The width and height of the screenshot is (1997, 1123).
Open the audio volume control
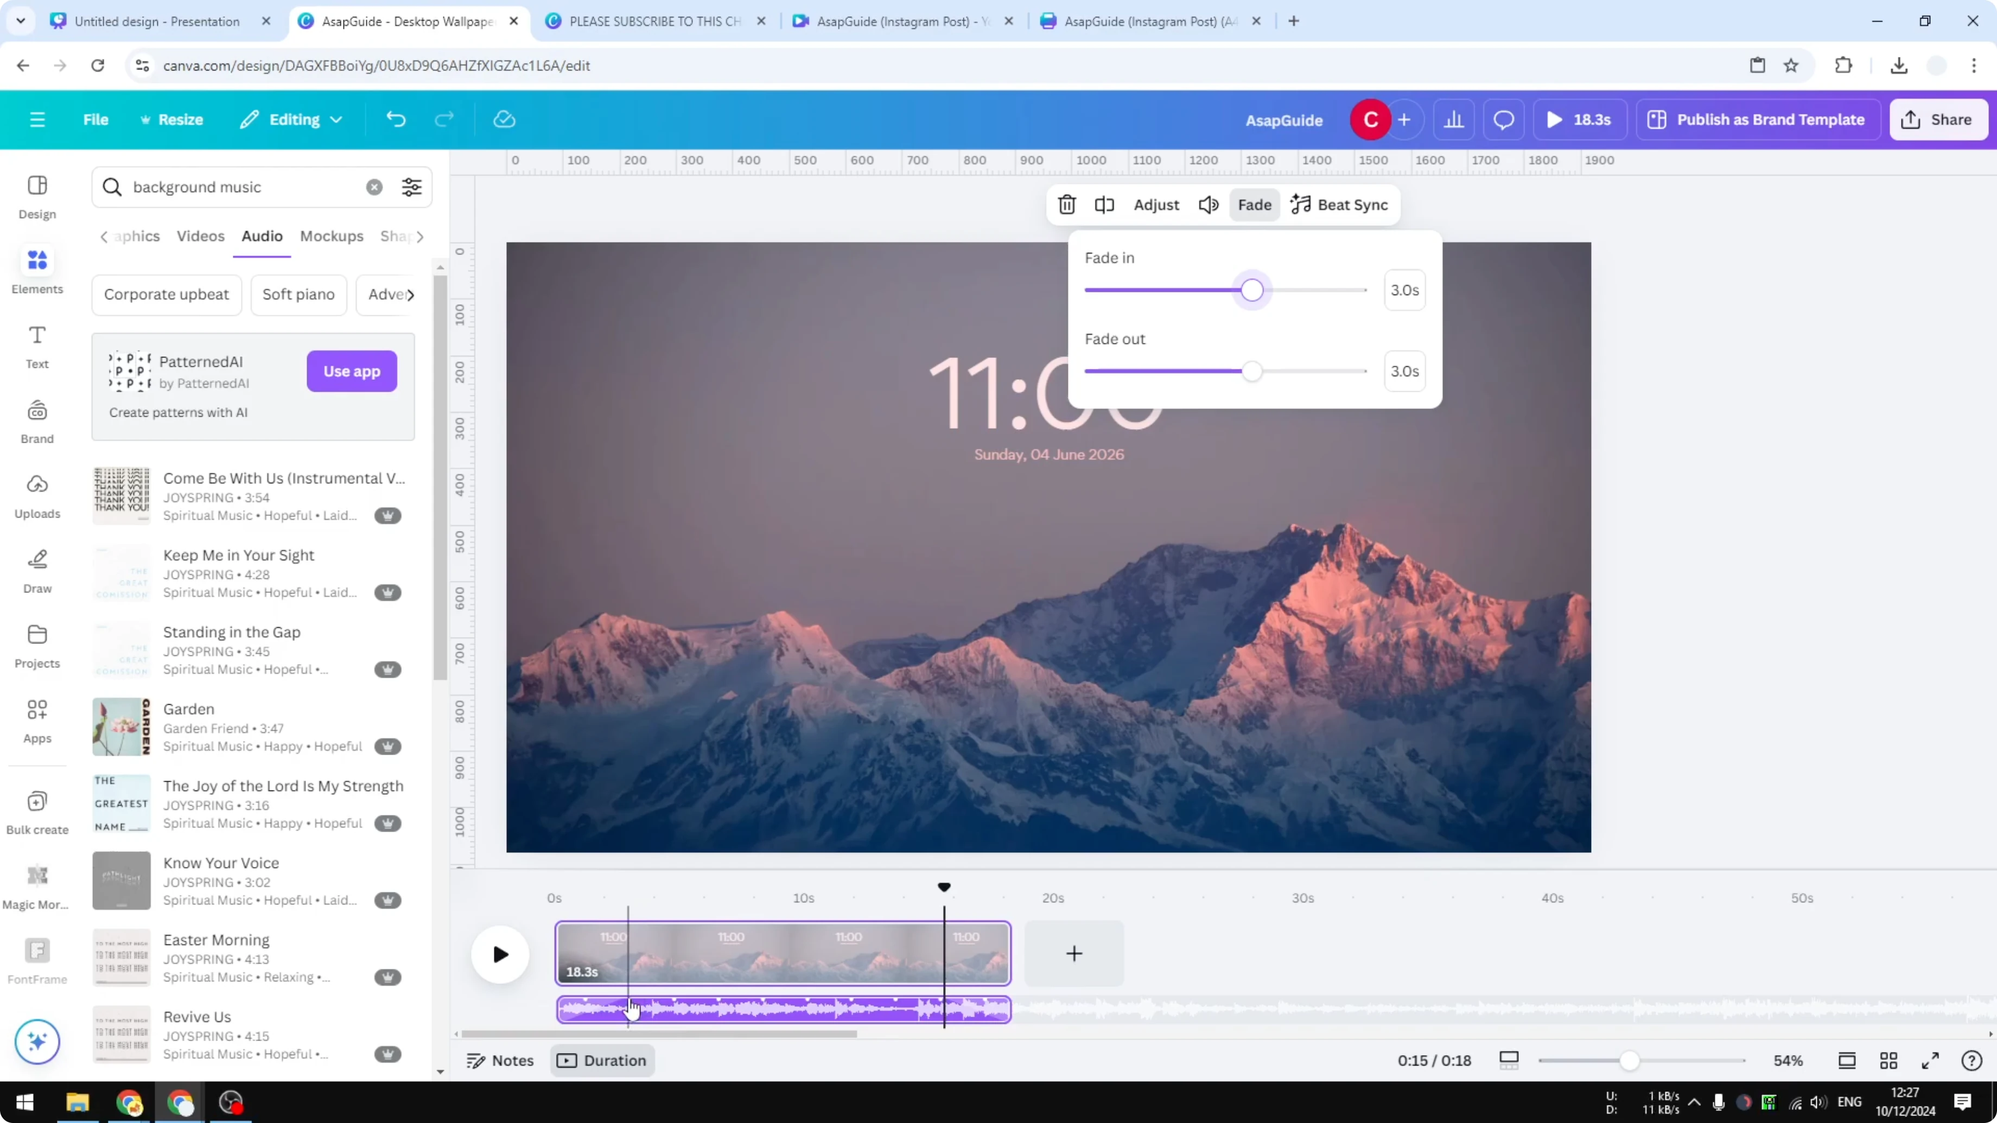[1207, 205]
